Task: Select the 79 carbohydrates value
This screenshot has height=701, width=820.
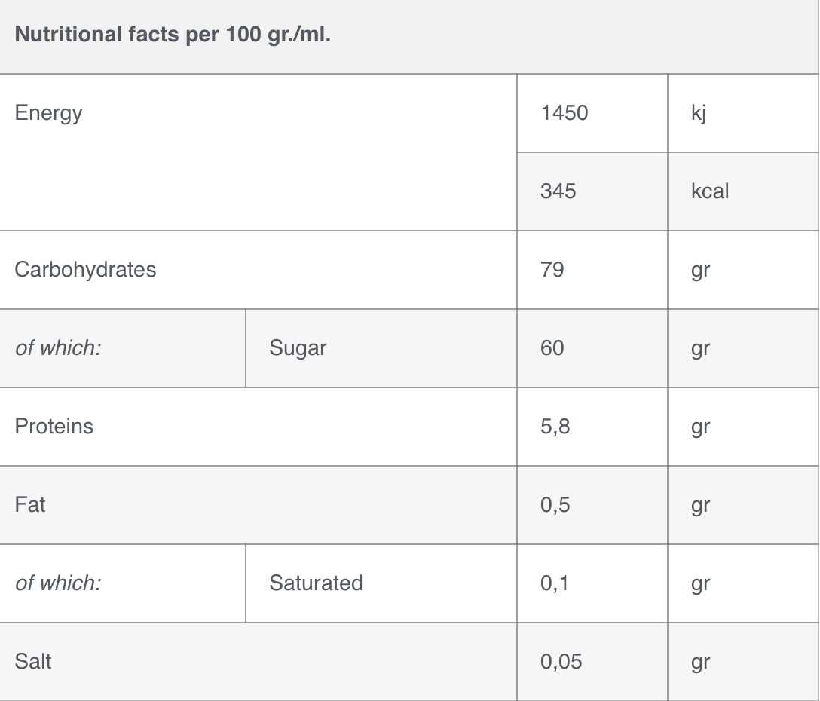Action: [552, 270]
